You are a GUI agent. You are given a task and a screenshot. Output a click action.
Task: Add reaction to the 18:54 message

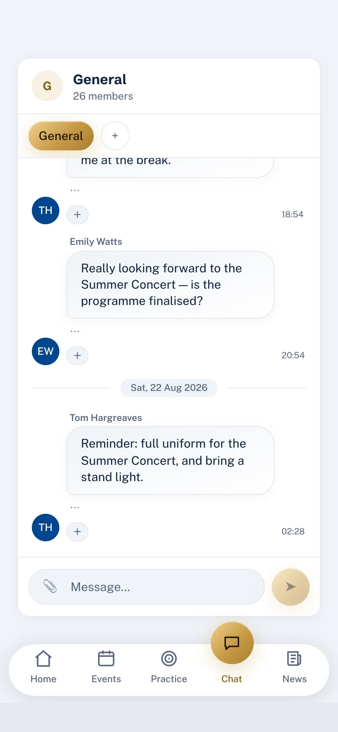pyautogui.click(x=77, y=214)
